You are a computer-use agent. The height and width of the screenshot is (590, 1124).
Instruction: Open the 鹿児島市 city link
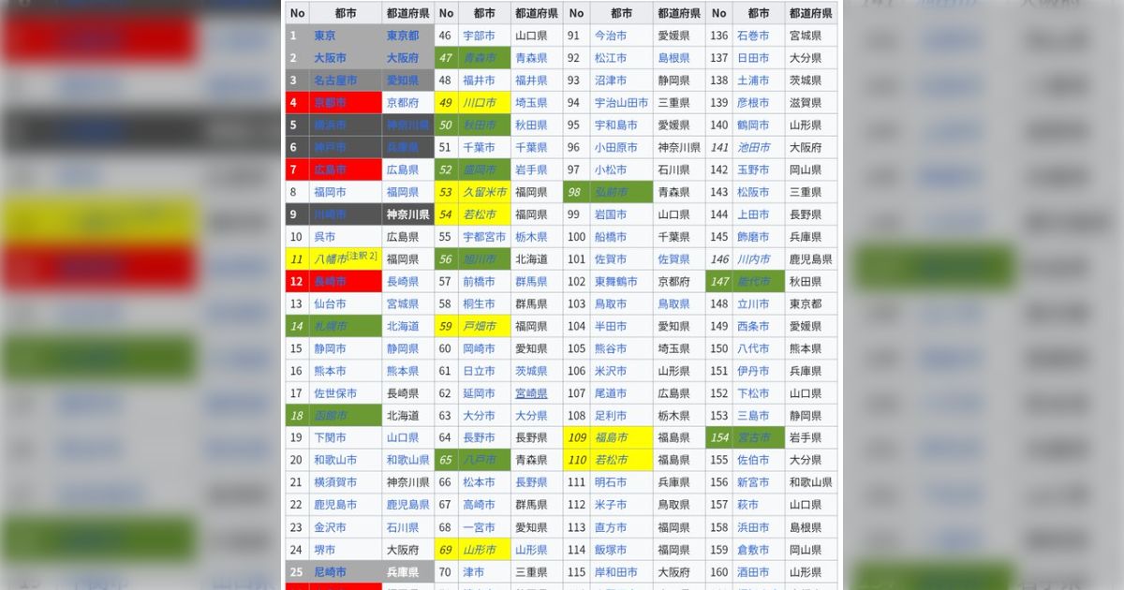(335, 505)
